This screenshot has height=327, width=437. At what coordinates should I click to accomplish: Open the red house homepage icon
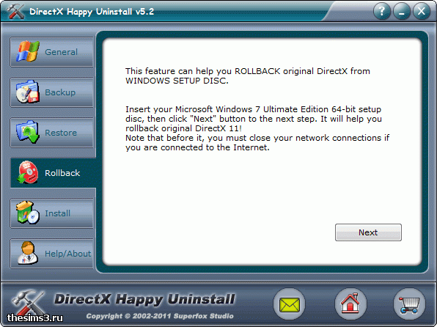click(350, 304)
